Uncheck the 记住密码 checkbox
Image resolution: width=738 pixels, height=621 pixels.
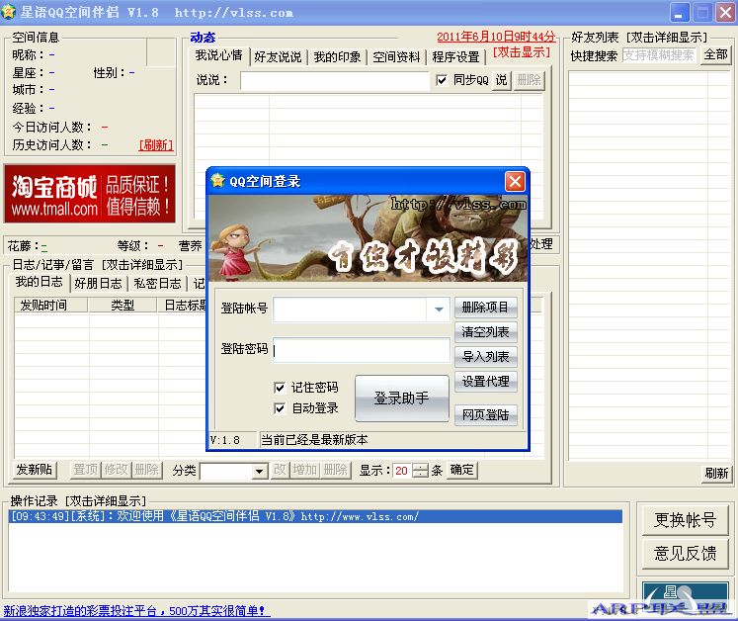pyautogui.click(x=280, y=388)
